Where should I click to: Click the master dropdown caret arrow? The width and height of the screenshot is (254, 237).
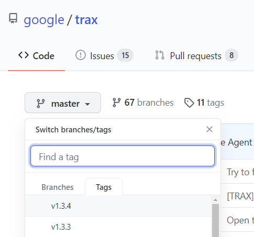click(87, 104)
